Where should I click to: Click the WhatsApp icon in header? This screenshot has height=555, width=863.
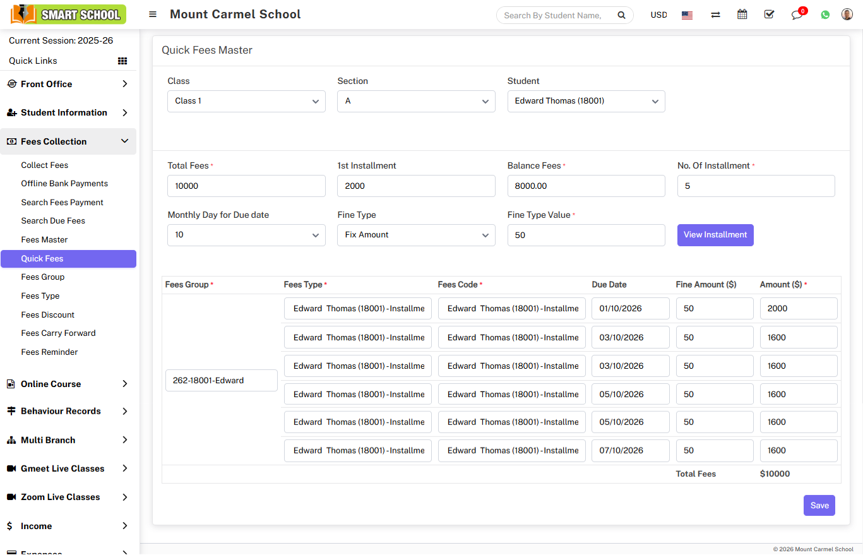[x=825, y=15]
